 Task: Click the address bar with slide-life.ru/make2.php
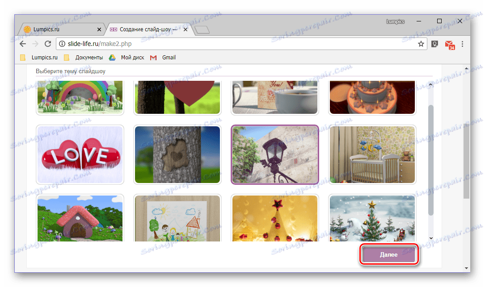tap(241, 44)
